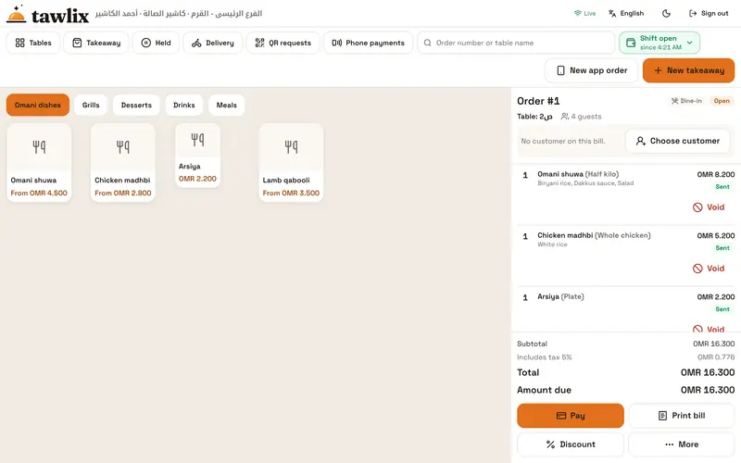Image resolution: width=741 pixels, height=463 pixels.
Task: Click the tawlix logo
Action: coord(47,14)
